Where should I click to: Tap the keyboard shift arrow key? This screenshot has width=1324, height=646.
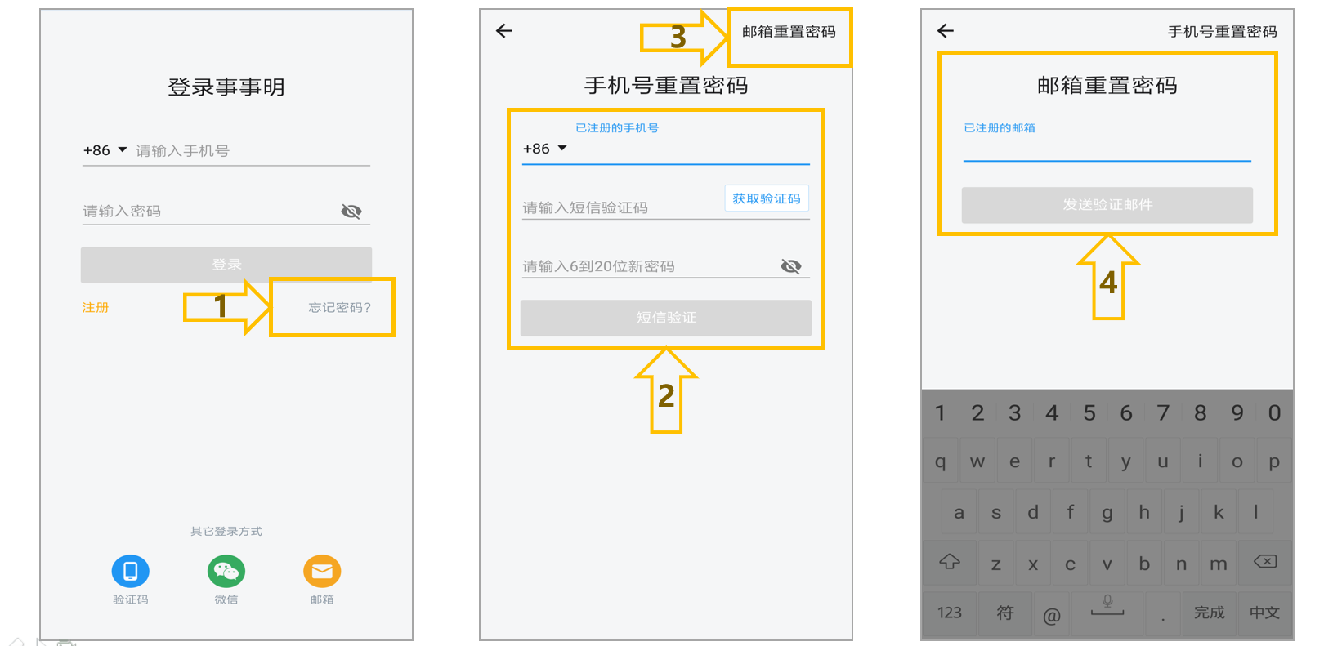pyautogui.click(x=949, y=562)
